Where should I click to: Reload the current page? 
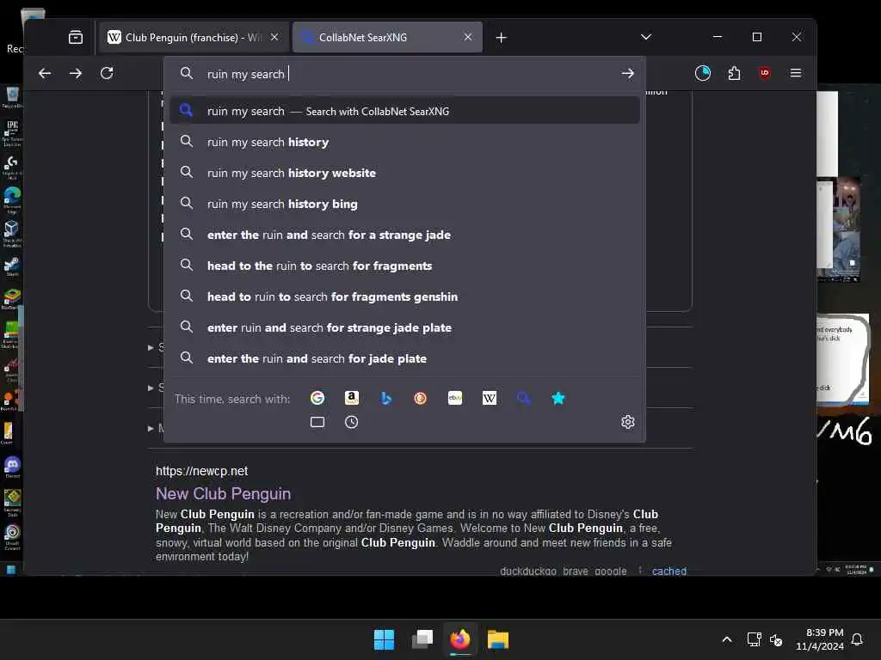pyautogui.click(x=107, y=74)
